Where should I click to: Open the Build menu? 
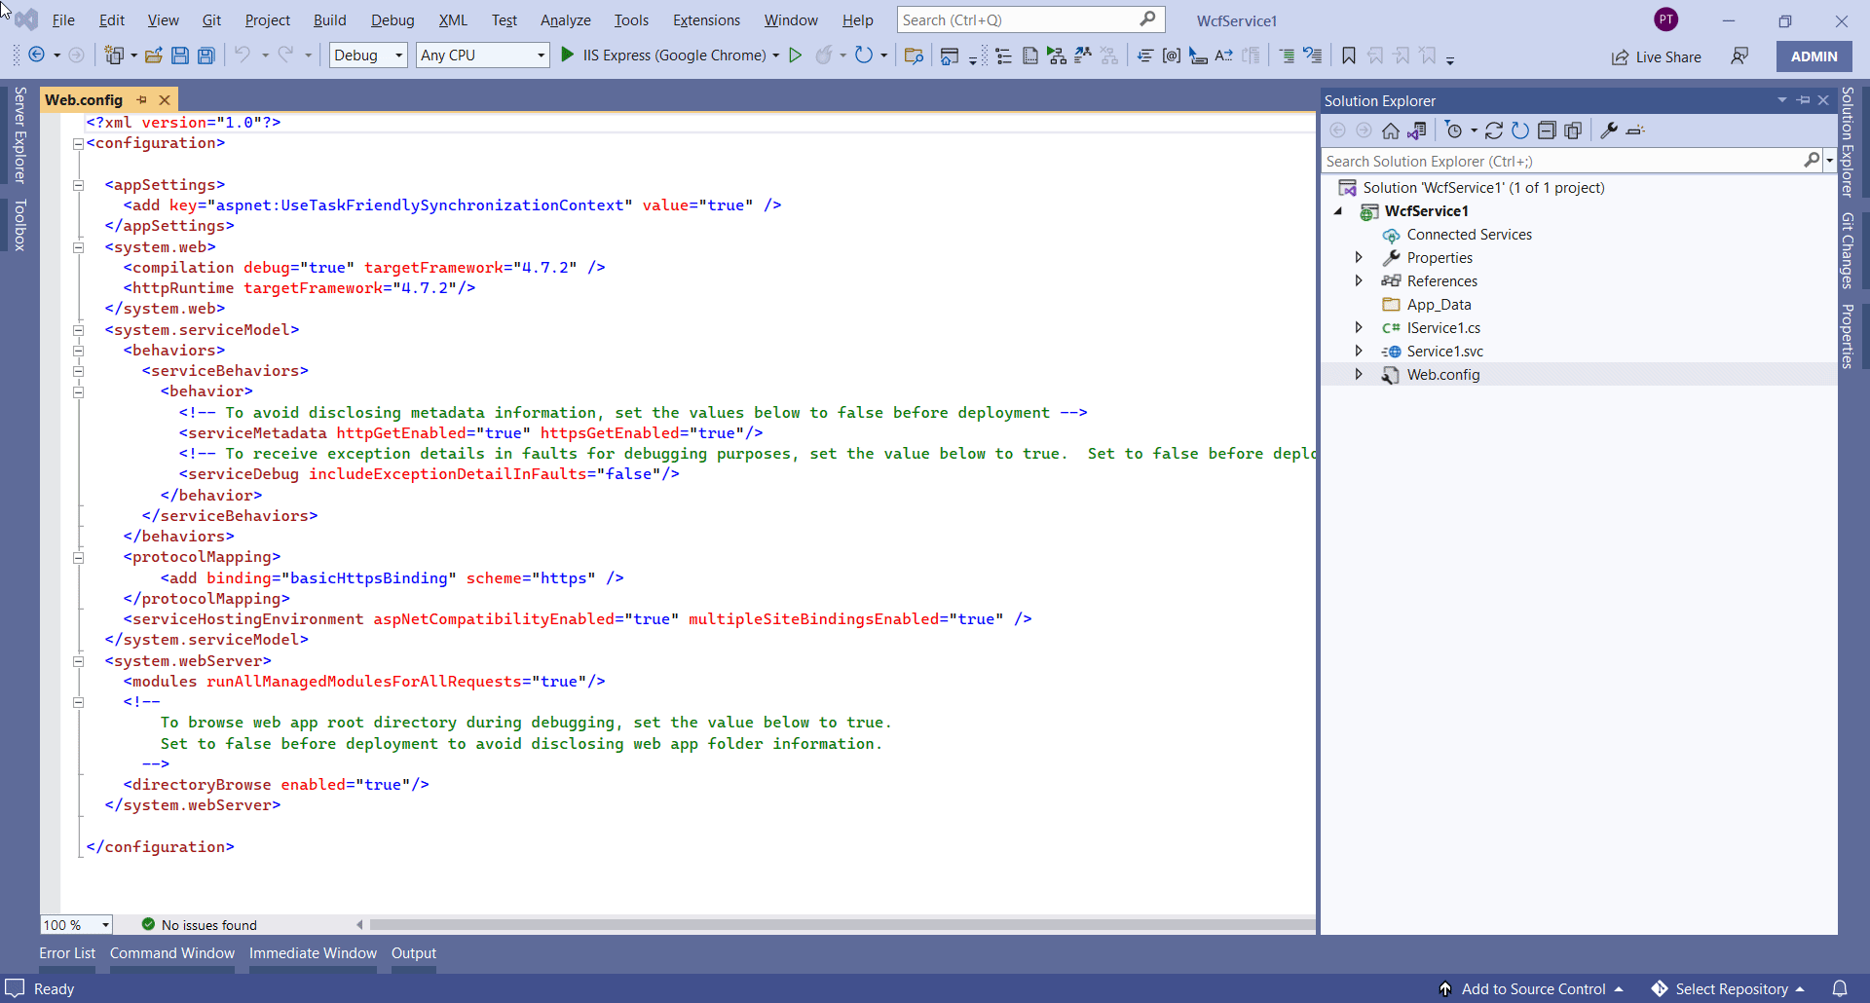[x=329, y=19]
